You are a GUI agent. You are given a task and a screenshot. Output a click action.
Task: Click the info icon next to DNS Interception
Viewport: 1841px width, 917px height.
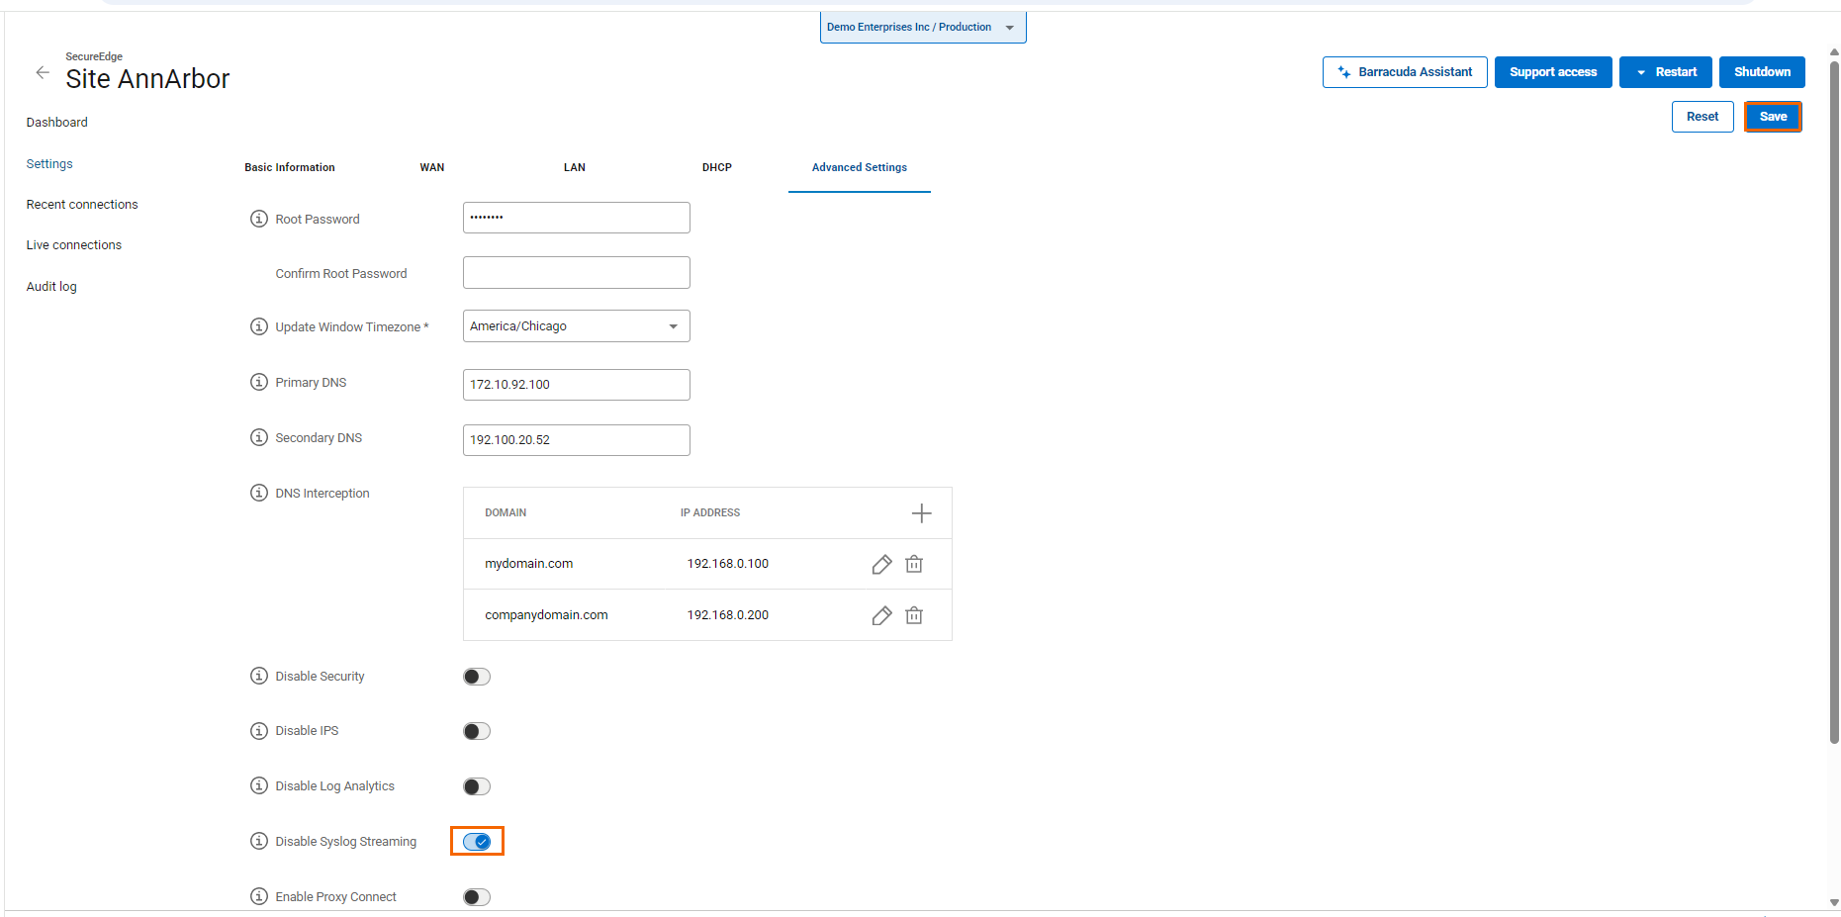click(259, 493)
